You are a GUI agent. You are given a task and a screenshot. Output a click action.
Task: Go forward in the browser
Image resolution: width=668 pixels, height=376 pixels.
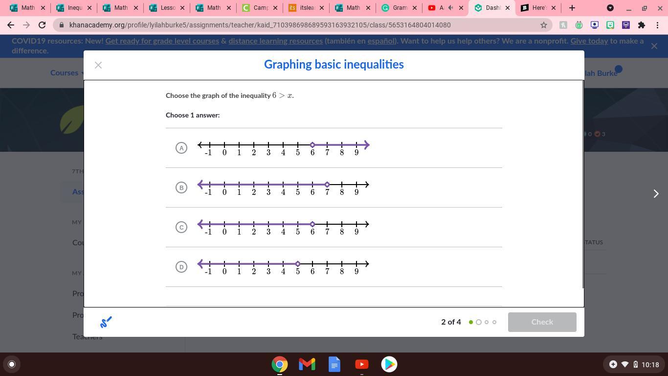26,25
